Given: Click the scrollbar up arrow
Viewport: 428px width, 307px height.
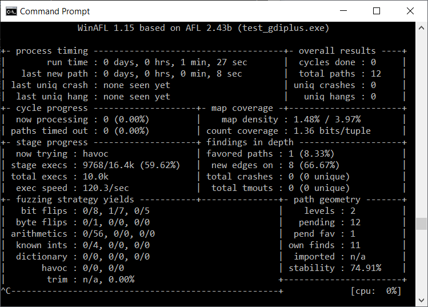Looking at the screenshot, I should click(421, 28).
